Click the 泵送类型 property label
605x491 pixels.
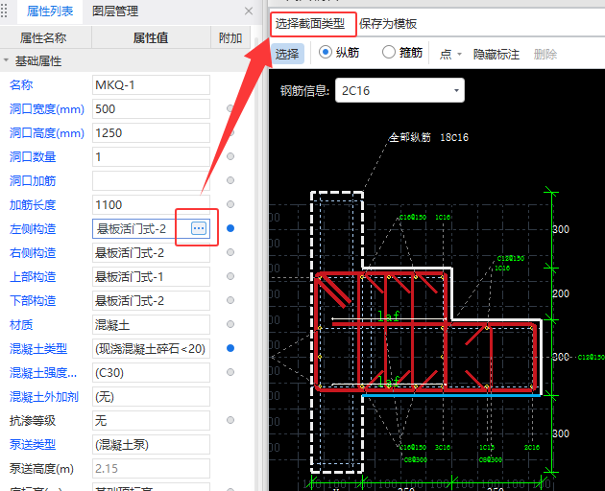tap(33, 444)
